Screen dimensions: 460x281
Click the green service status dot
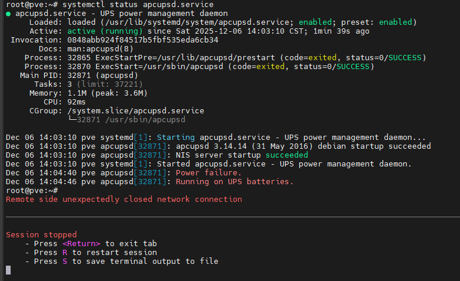(x=8, y=13)
